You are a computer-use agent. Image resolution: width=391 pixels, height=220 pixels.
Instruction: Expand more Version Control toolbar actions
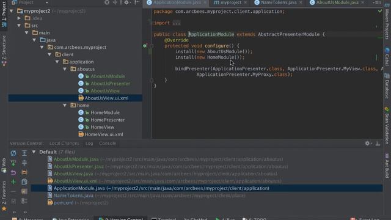[x=14, y=212]
